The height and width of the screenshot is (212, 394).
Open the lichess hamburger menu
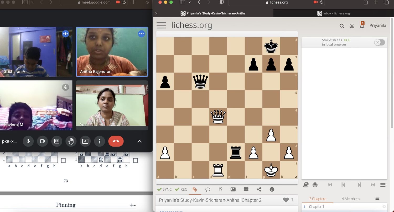coord(161,25)
